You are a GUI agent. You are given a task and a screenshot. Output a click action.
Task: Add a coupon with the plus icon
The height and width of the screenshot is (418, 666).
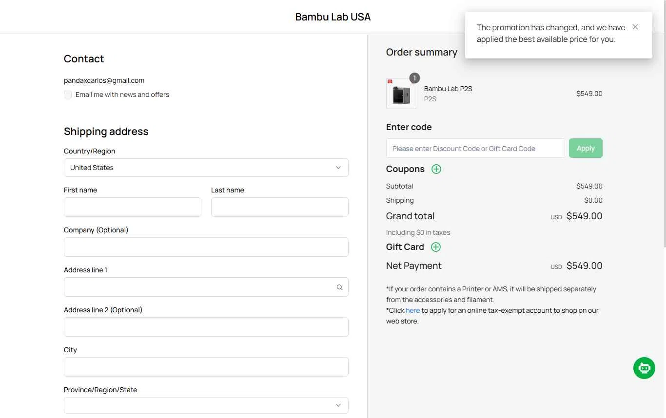coord(436,169)
